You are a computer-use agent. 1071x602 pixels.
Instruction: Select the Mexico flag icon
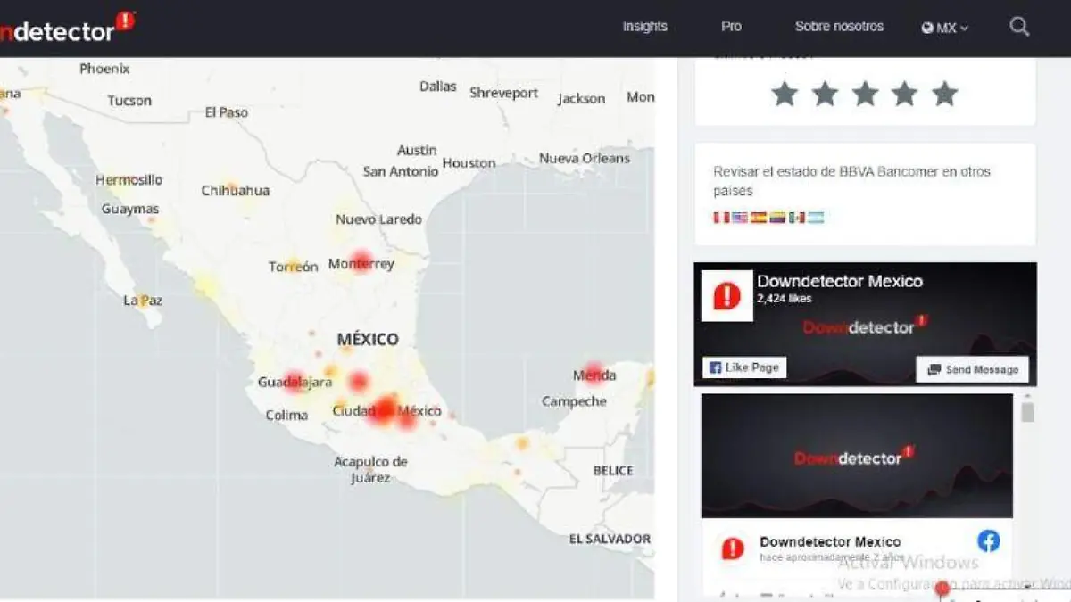[797, 218]
